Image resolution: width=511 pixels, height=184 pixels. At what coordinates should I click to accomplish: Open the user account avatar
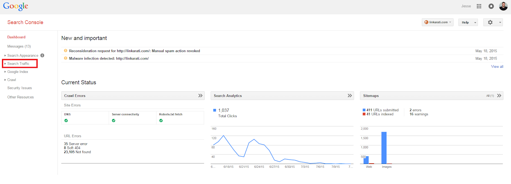click(x=503, y=6)
